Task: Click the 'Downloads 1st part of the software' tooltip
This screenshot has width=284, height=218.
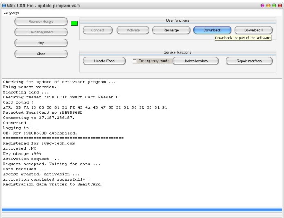Action: (243, 38)
